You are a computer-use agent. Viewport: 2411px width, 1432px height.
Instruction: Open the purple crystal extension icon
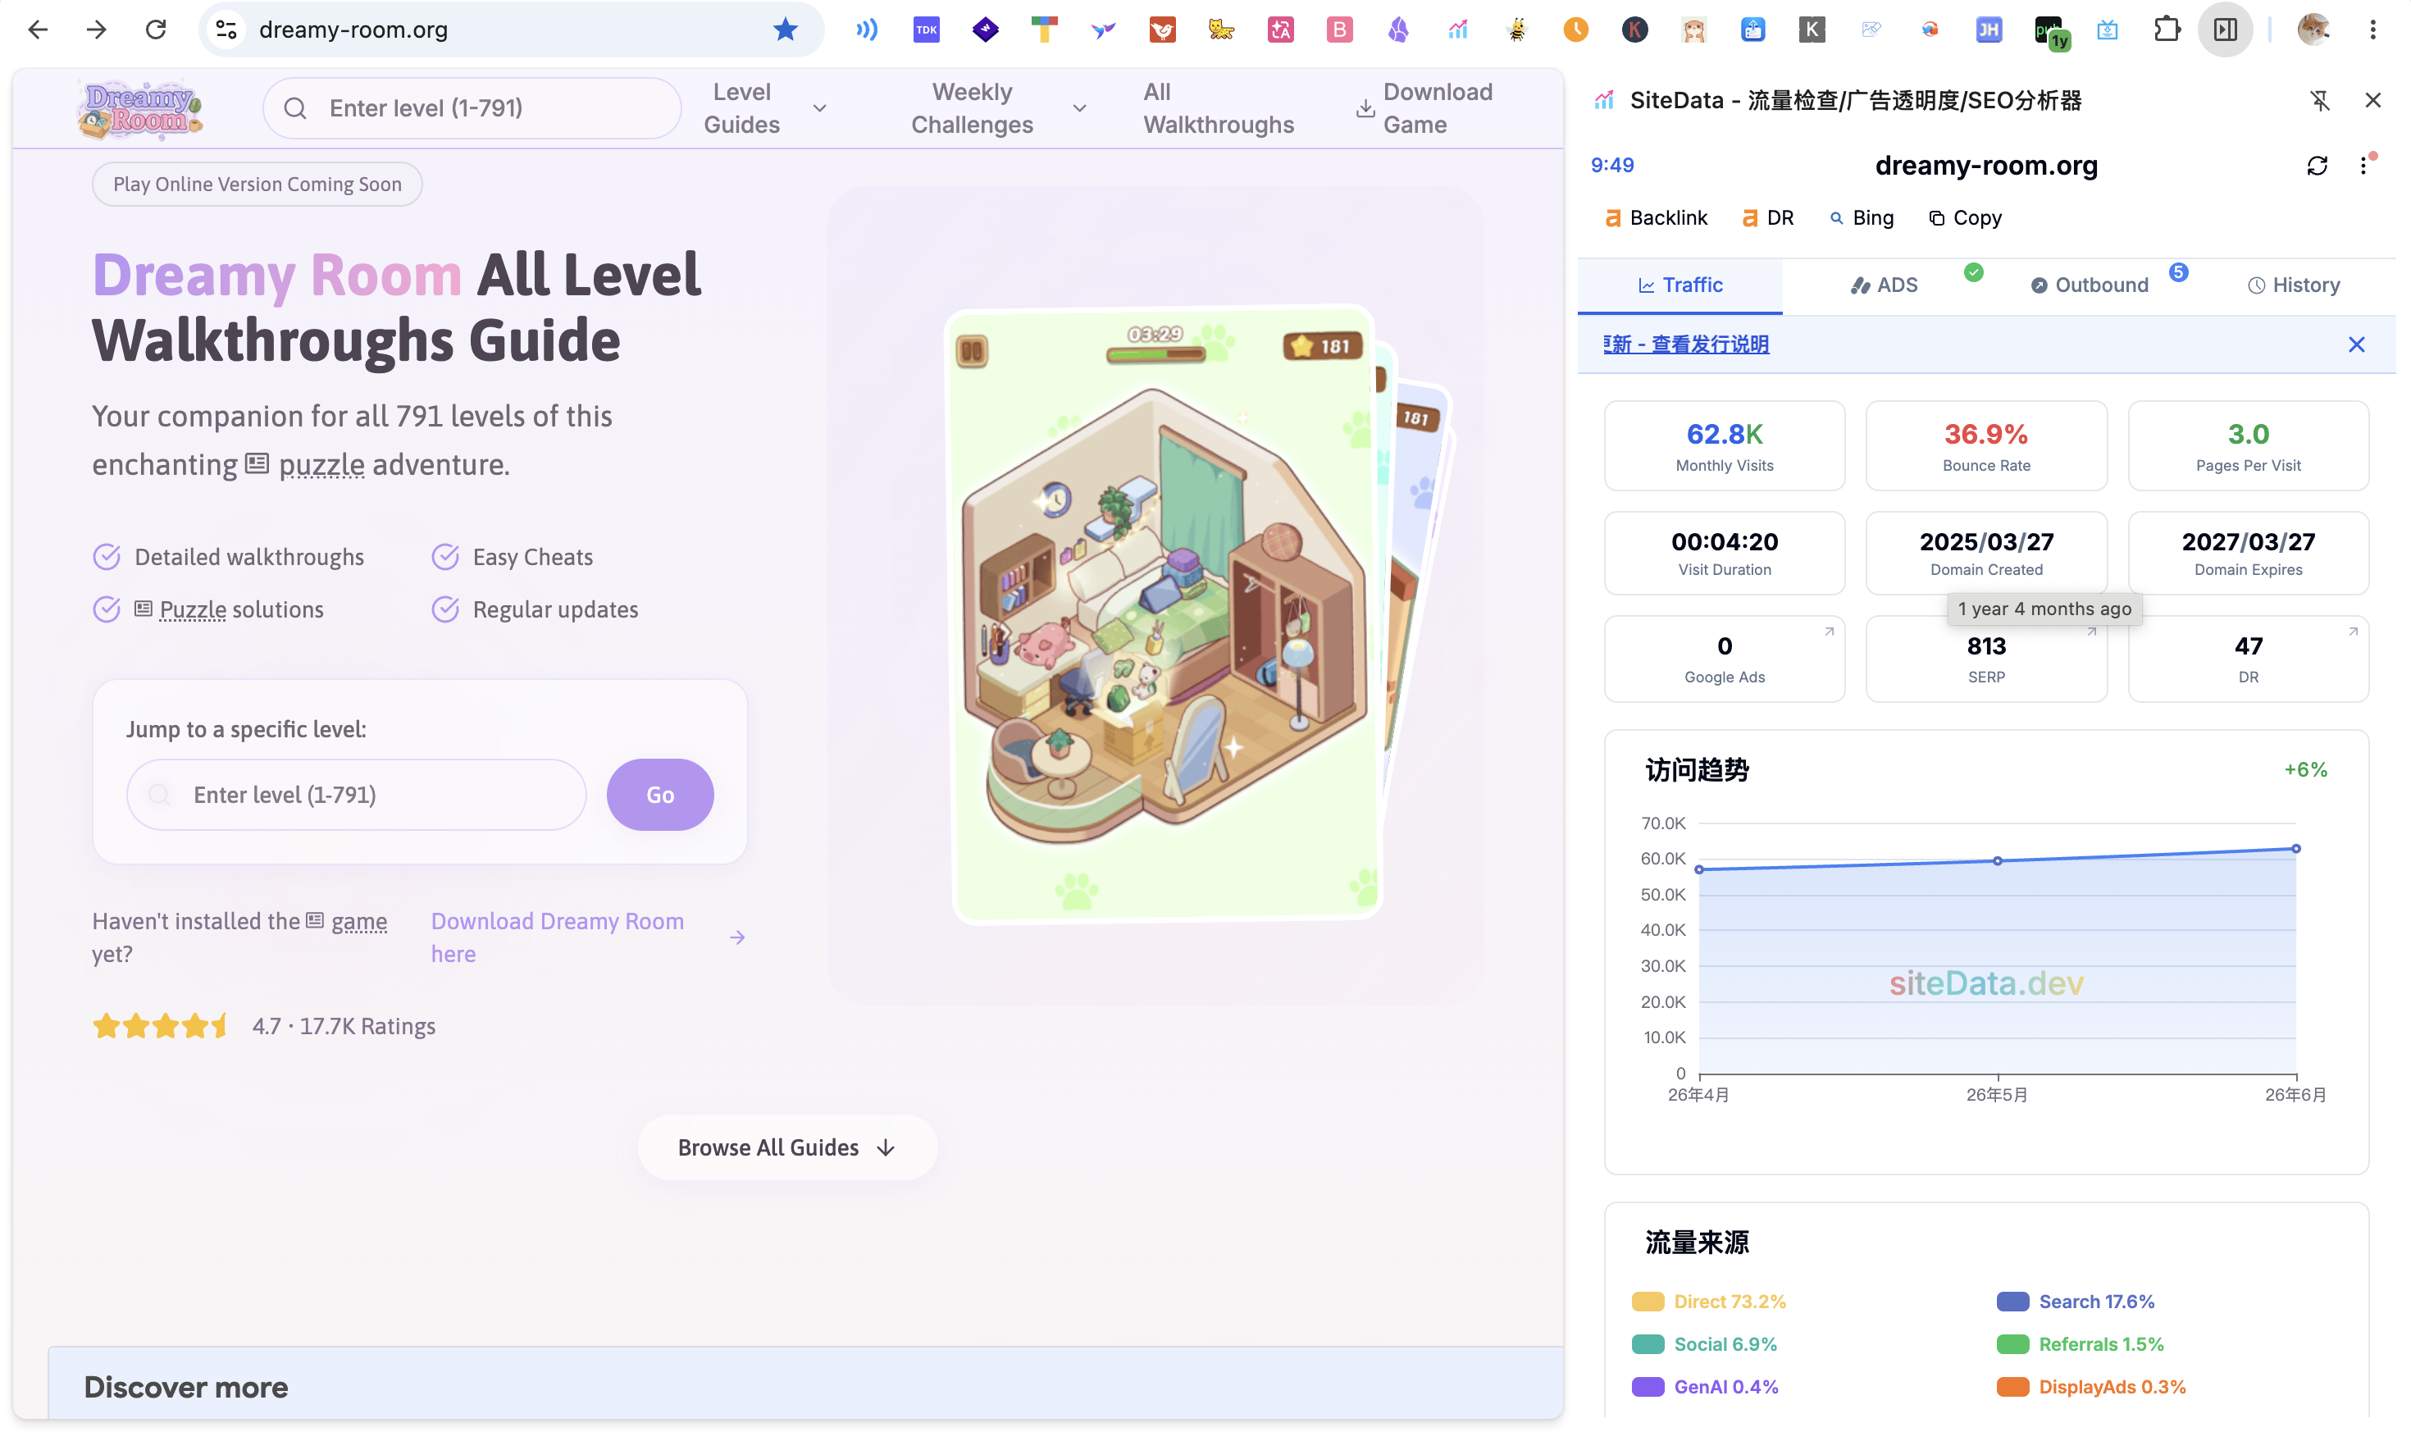1398,30
